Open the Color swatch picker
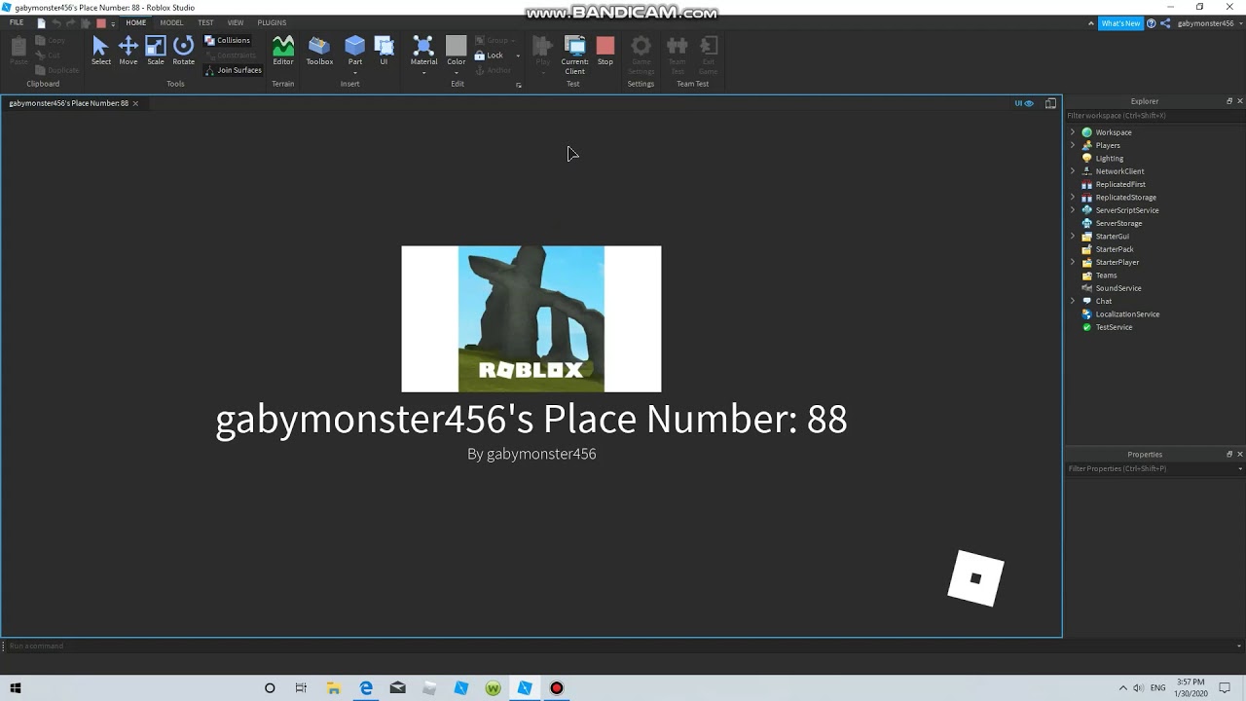Screen dimensions: 1246x701 point(456,46)
